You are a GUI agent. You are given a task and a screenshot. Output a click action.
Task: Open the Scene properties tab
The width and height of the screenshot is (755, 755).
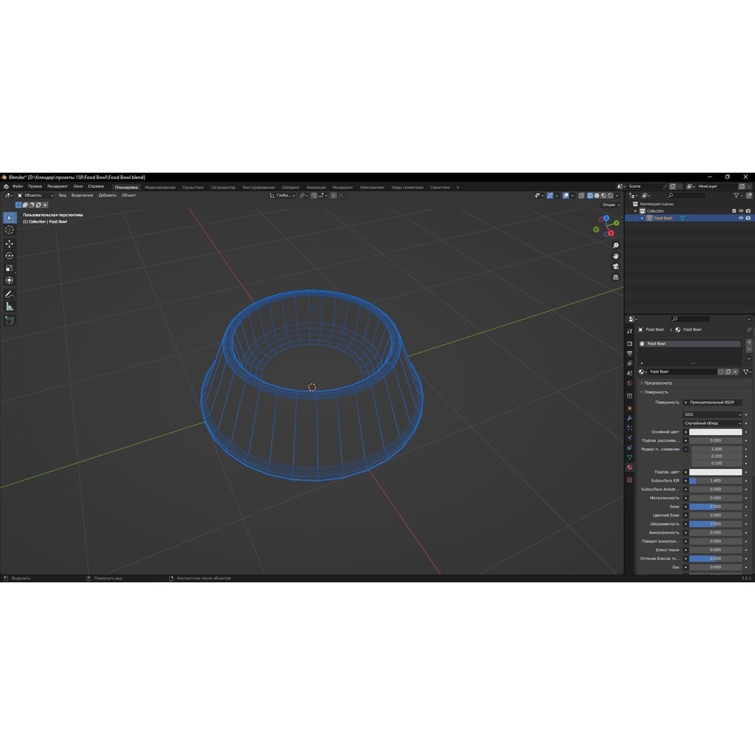coord(630,373)
